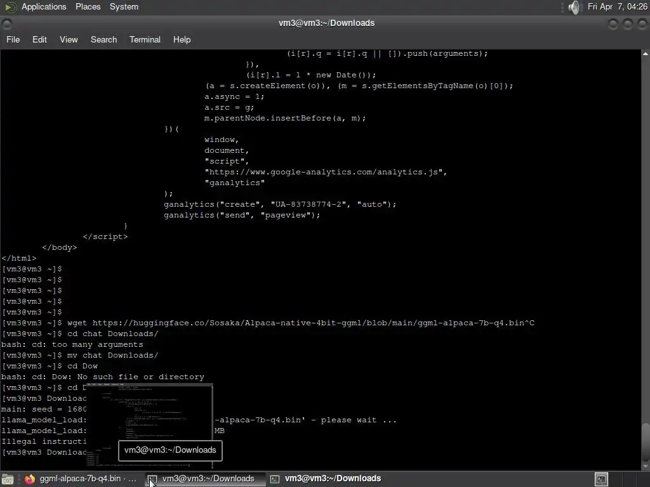The image size is (650, 487).
Task: Click the line "a.async = 1;"
Action: 234,96
